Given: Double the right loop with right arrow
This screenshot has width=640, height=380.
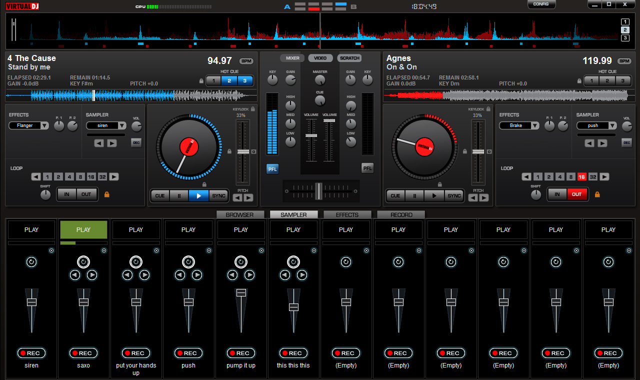Looking at the screenshot, I should point(604,176).
